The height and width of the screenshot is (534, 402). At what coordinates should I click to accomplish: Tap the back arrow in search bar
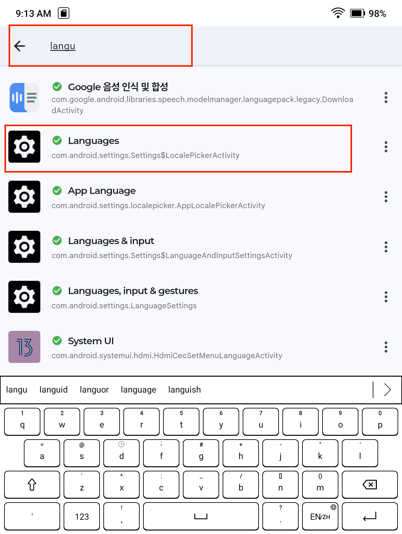(20, 46)
